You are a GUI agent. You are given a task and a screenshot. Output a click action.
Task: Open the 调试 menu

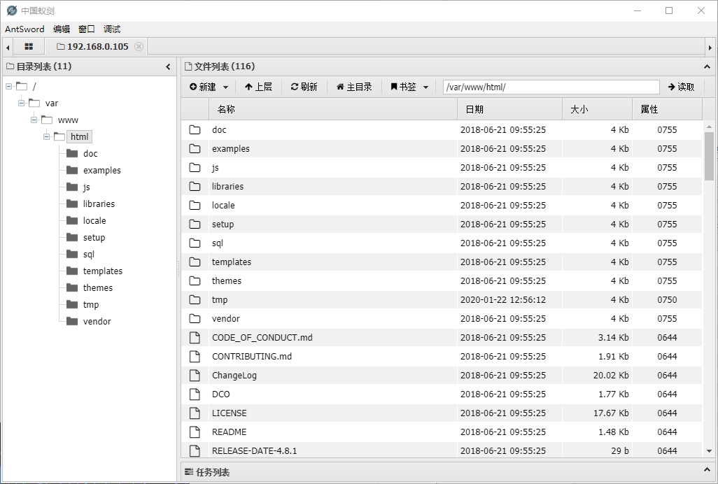click(111, 29)
